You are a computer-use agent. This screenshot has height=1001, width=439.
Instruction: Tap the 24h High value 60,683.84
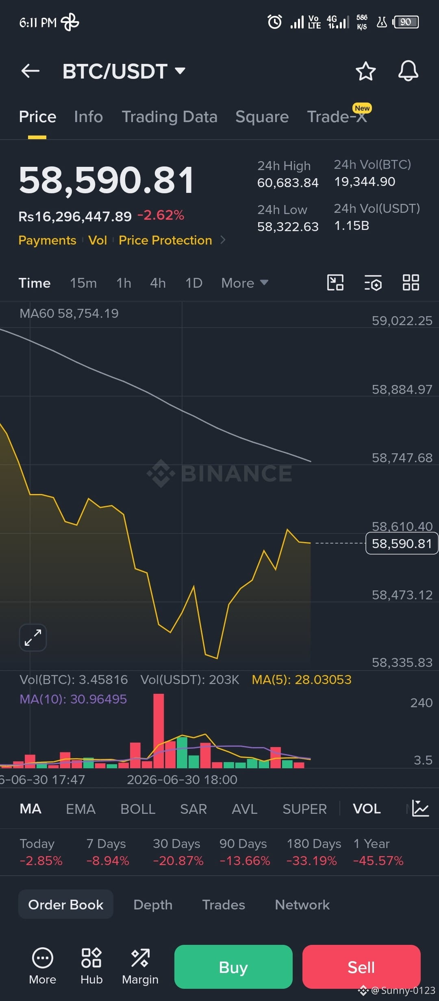point(288,183)
